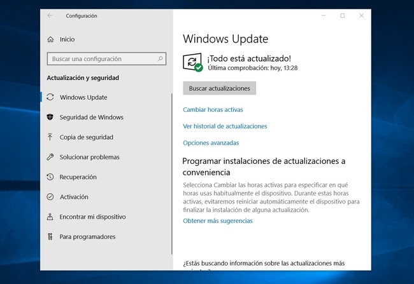Go to Copia de seguridad
The height and width of the screenshot is (284, 414).
pos(87,137)
